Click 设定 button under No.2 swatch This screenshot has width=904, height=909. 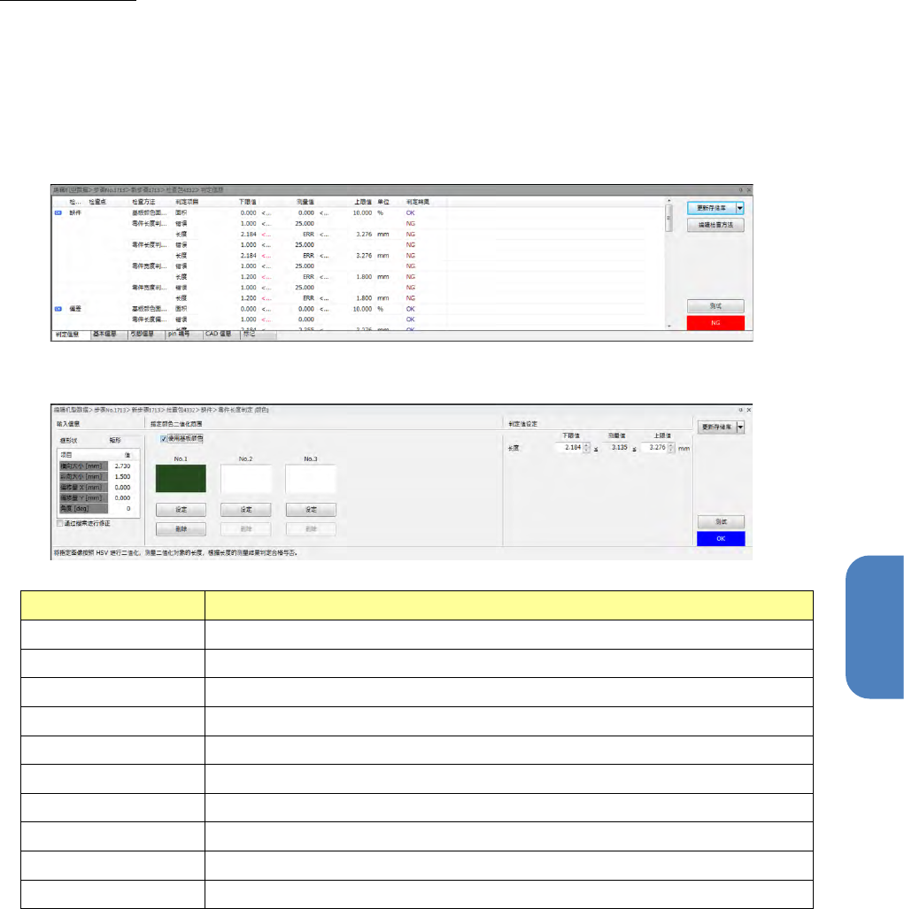(246, 510)
